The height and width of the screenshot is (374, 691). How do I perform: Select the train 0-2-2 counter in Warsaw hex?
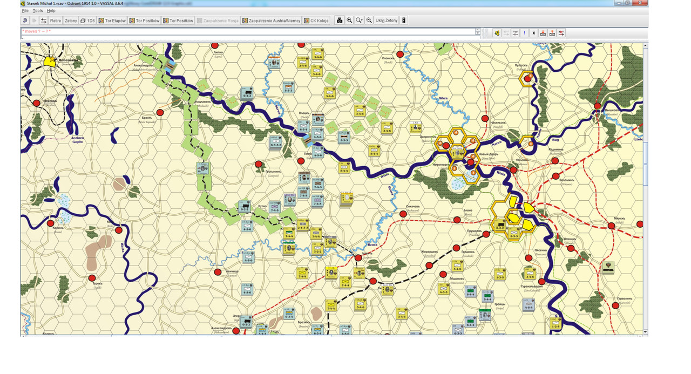(500, 224)
